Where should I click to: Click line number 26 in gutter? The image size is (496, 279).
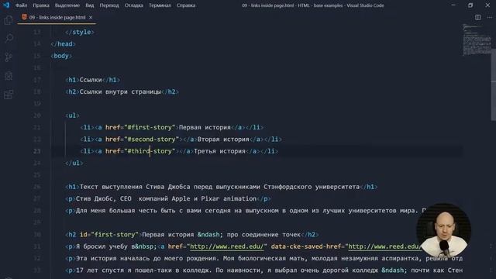(x=37, y=187)
